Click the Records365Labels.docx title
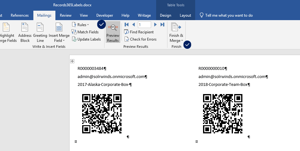Image resolution: width=300 pixels, height=151 pixels. (x=72, y=5)
